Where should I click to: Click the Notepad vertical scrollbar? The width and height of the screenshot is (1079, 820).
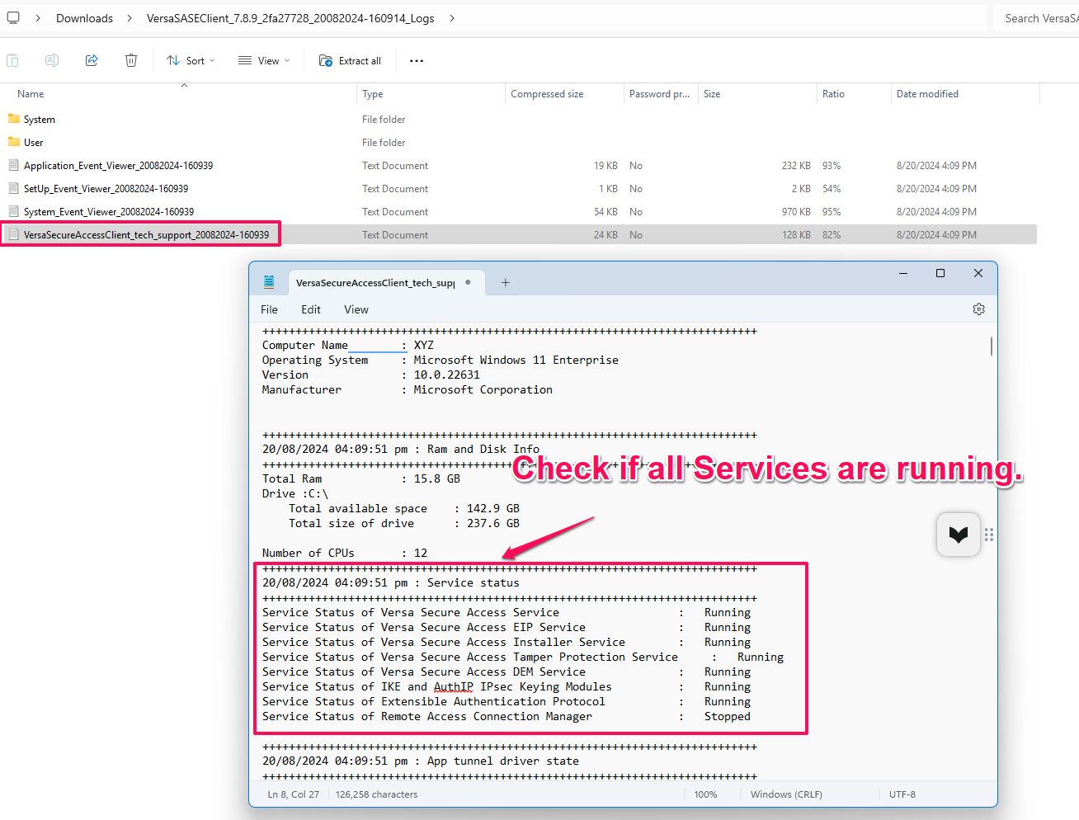coord(991,346)
